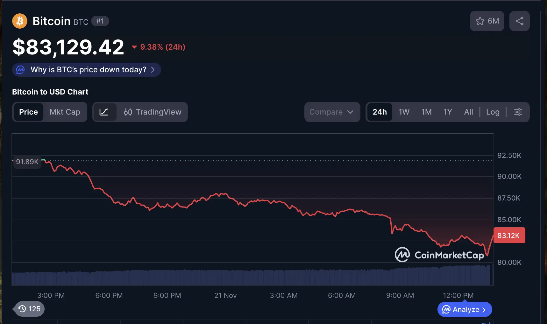The width and height of the screenshot is (547, 324).
Task: Click the CoinMarketCap watermark logo on the chart
Action: tap(402, 255)
